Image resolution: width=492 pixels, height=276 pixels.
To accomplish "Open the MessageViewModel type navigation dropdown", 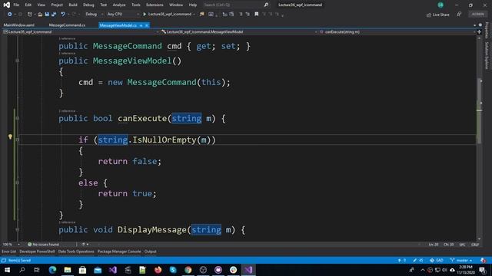I will (239, 32).
